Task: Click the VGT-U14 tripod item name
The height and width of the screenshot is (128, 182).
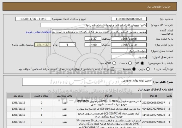Action: [109, 109]
